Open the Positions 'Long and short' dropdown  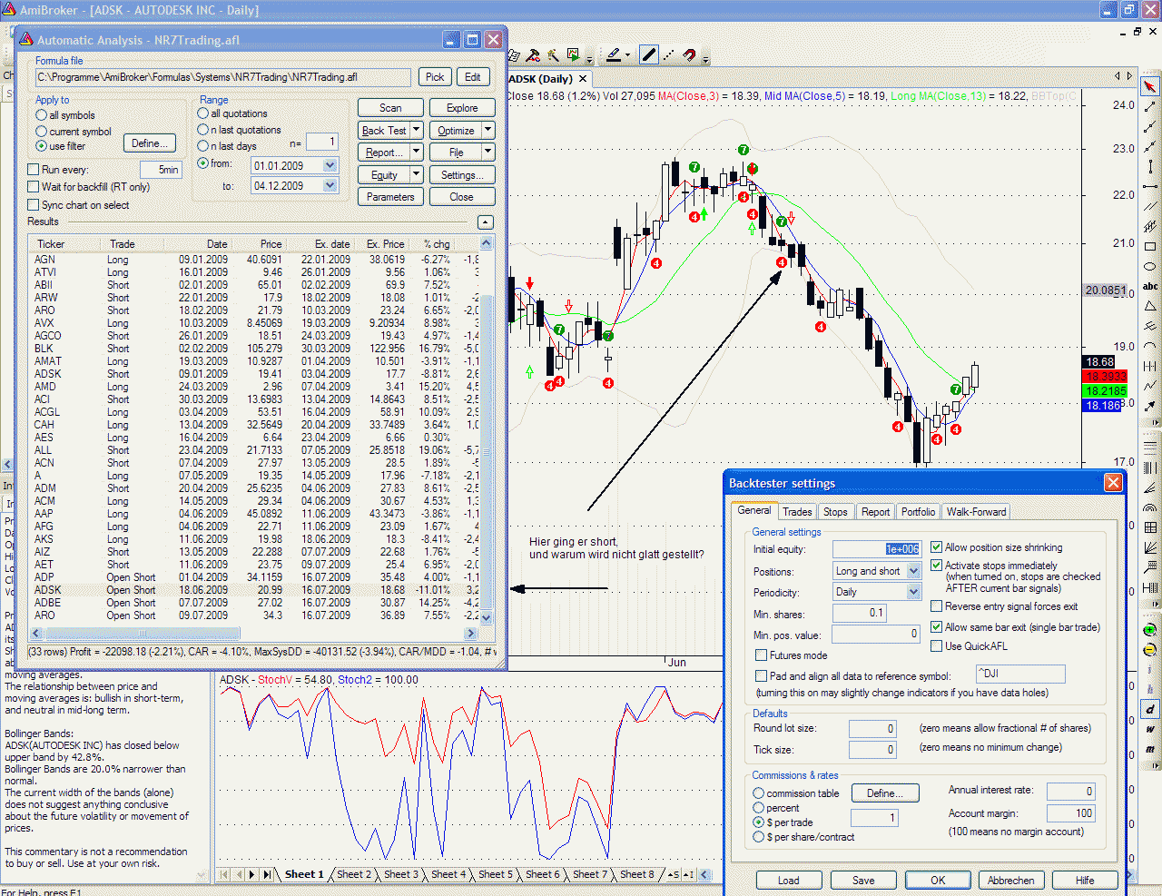(913, 571)
